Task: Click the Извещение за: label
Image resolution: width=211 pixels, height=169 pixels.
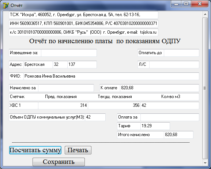Action: pos(25,53)
